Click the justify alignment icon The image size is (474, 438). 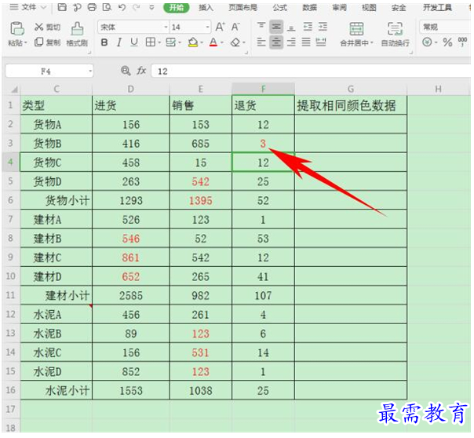(306, 42)
